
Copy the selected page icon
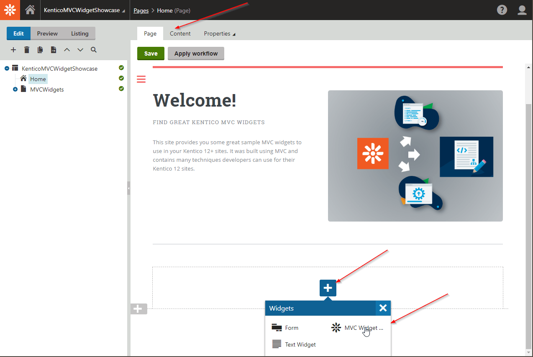(40, 50)
